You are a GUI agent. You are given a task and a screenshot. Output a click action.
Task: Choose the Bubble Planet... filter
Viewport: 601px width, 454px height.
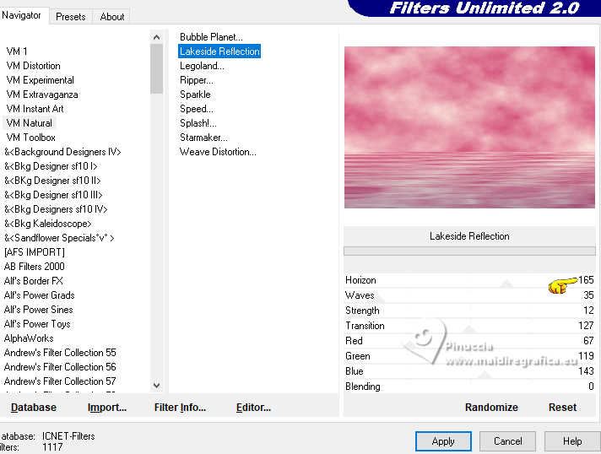point(211,37)
